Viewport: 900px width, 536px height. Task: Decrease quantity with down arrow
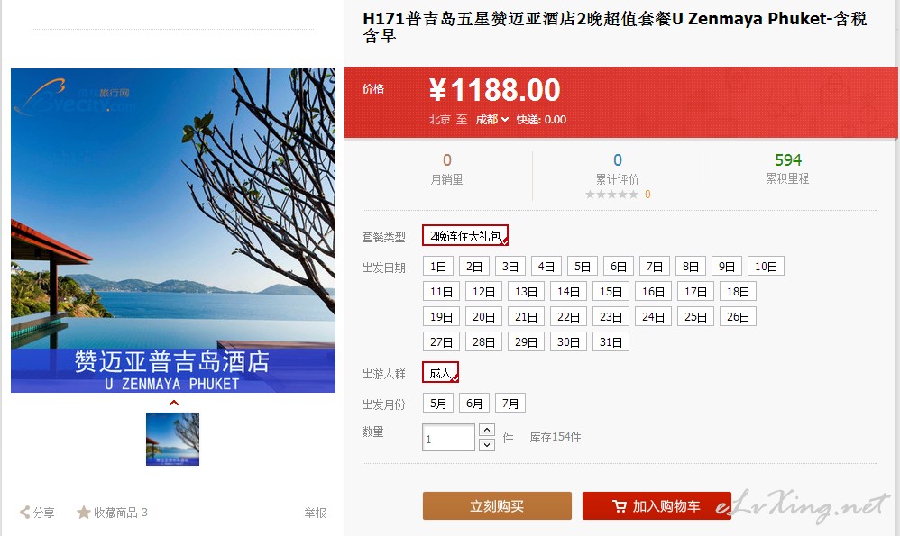[x=487, y=444]
